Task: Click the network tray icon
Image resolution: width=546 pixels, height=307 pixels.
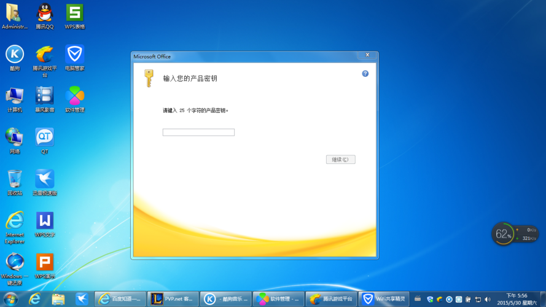Action: (x=478, y=300)
